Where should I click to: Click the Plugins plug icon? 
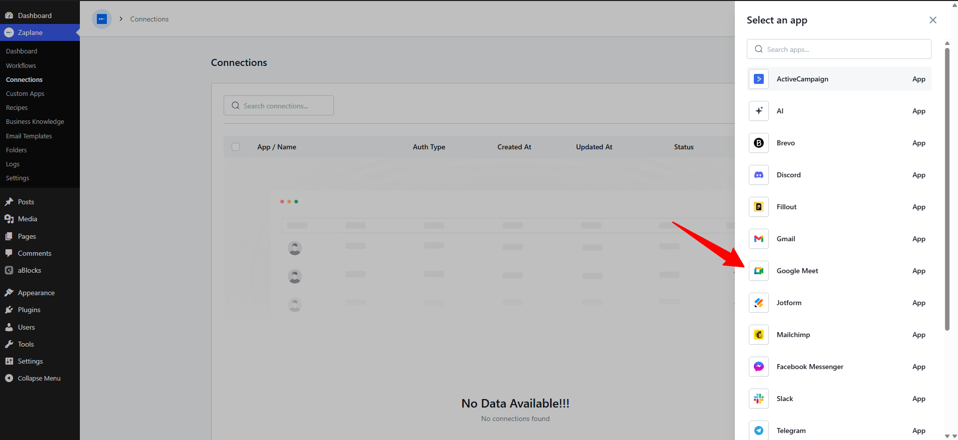tap(9, 310)
